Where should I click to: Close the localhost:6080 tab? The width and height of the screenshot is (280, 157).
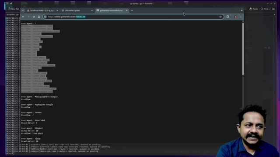tap(57, 10)
